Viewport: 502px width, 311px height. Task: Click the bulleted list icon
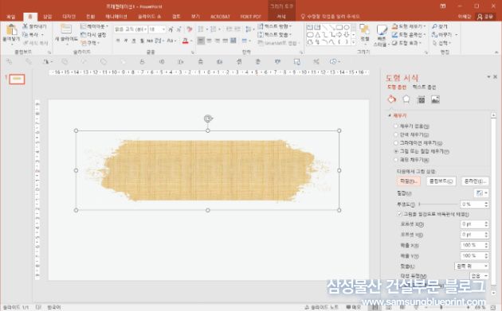[x=201, y=29]
